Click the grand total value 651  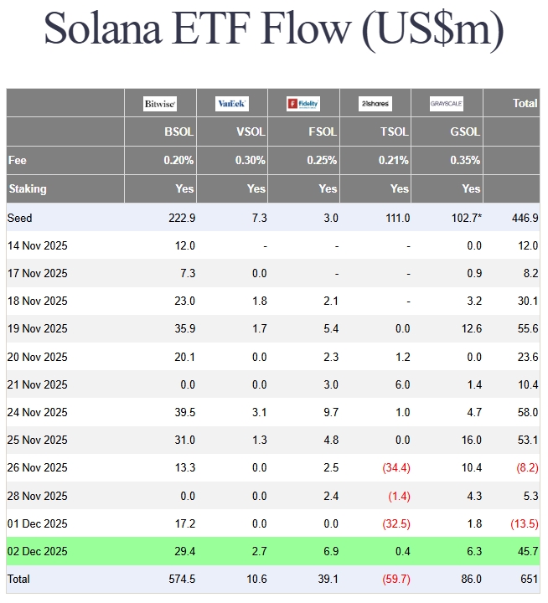point(528,579)
